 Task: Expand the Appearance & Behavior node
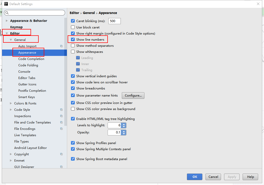[7, 21]
